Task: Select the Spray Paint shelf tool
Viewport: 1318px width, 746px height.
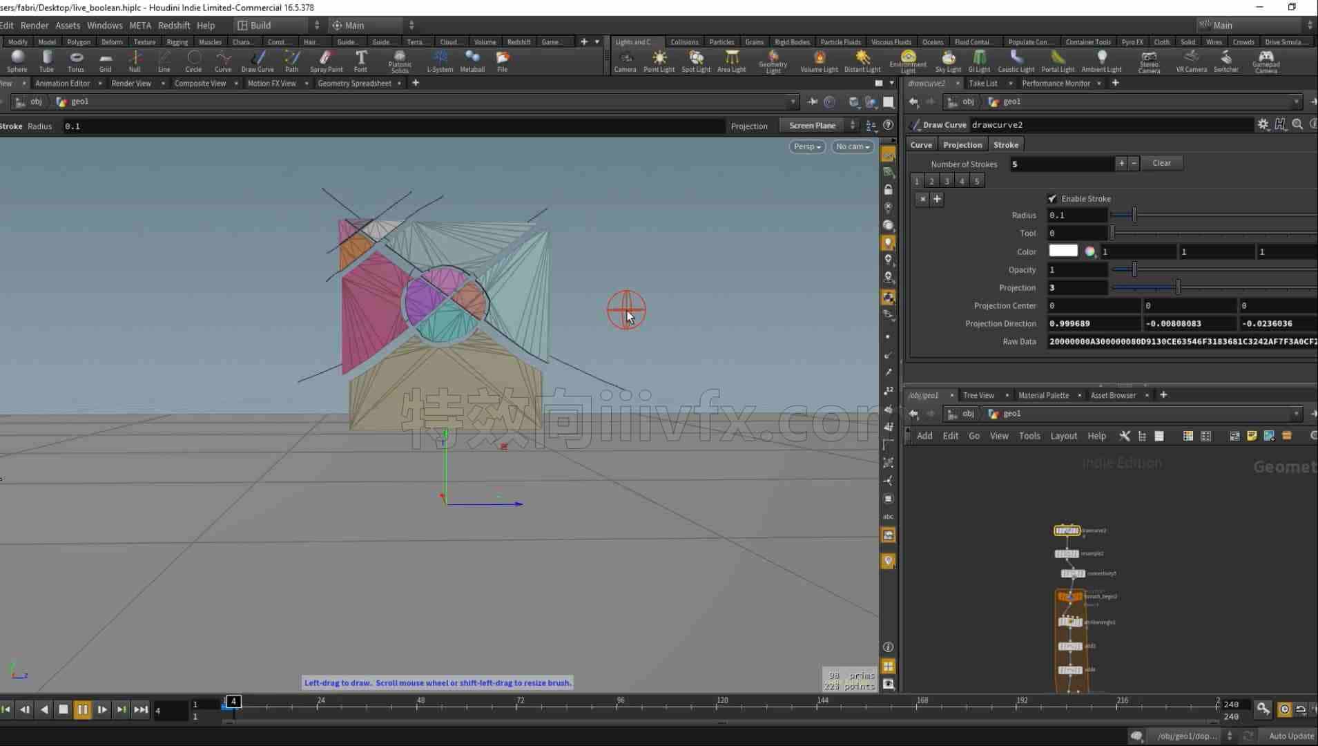Action: [x=326, y=61]
